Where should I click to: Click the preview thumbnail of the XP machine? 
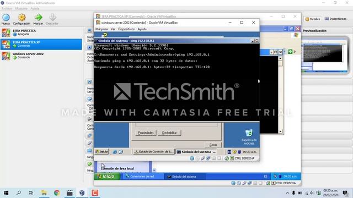(325, 55)
